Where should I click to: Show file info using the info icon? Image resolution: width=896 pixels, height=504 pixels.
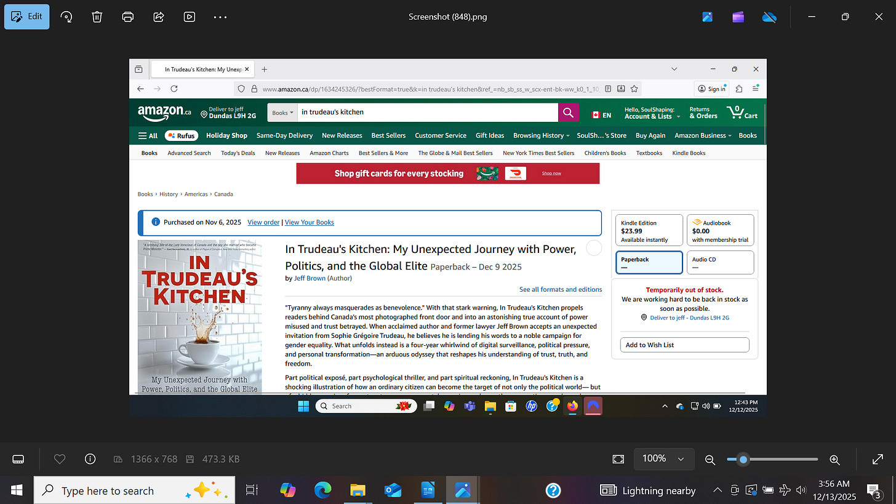(x=90, y=459)
